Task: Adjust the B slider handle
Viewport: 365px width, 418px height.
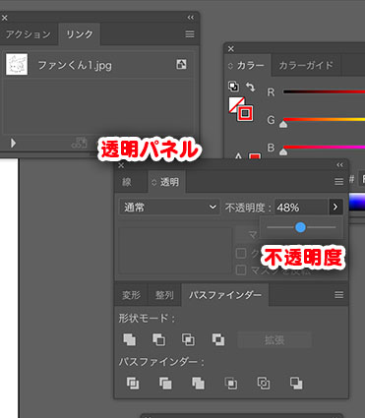Action: pos(283,151)
